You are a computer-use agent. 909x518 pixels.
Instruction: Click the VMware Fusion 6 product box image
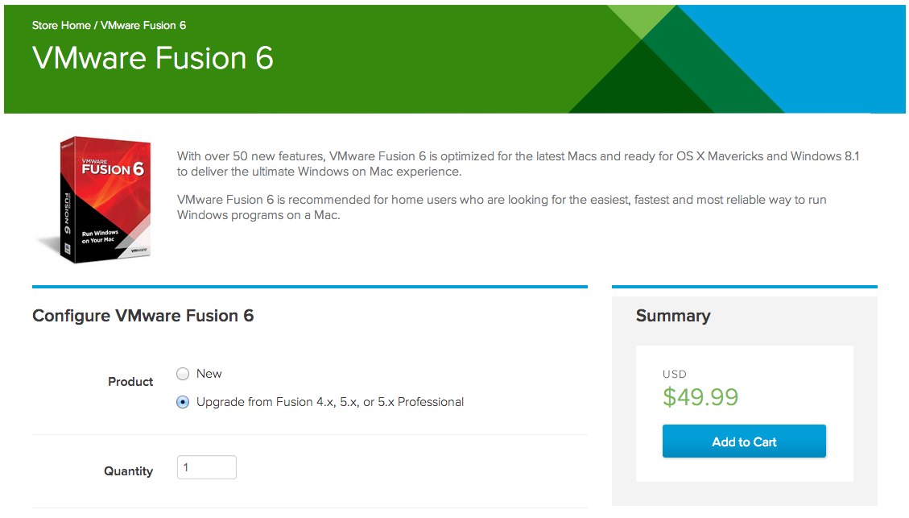coord(95,199)
